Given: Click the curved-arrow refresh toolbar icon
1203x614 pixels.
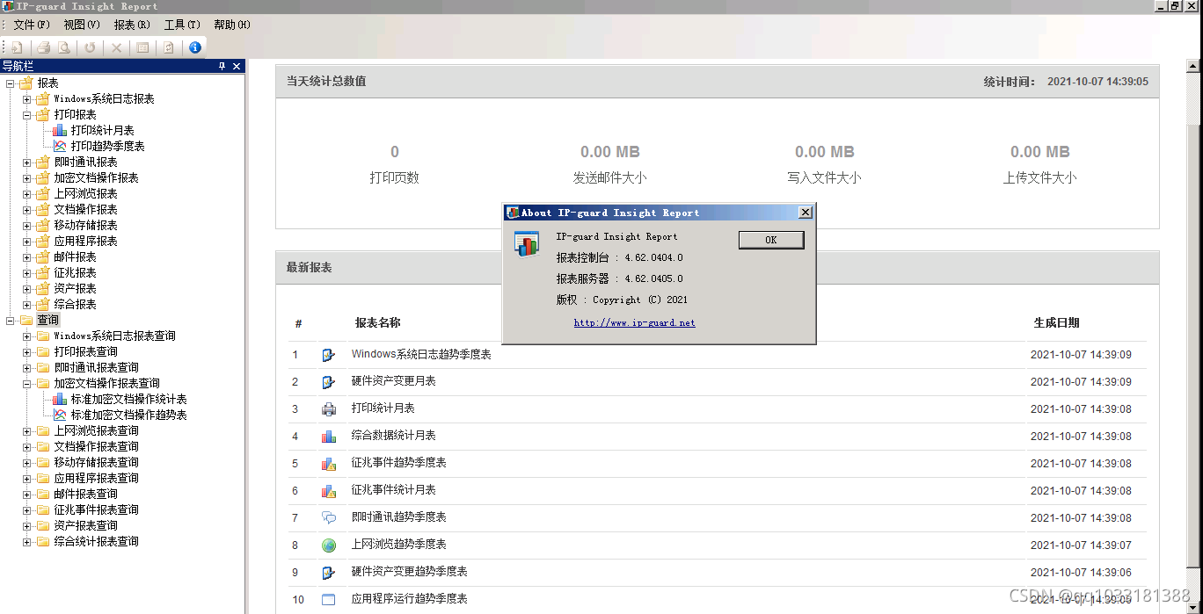Looking at the screenshot, I should 91,47.
